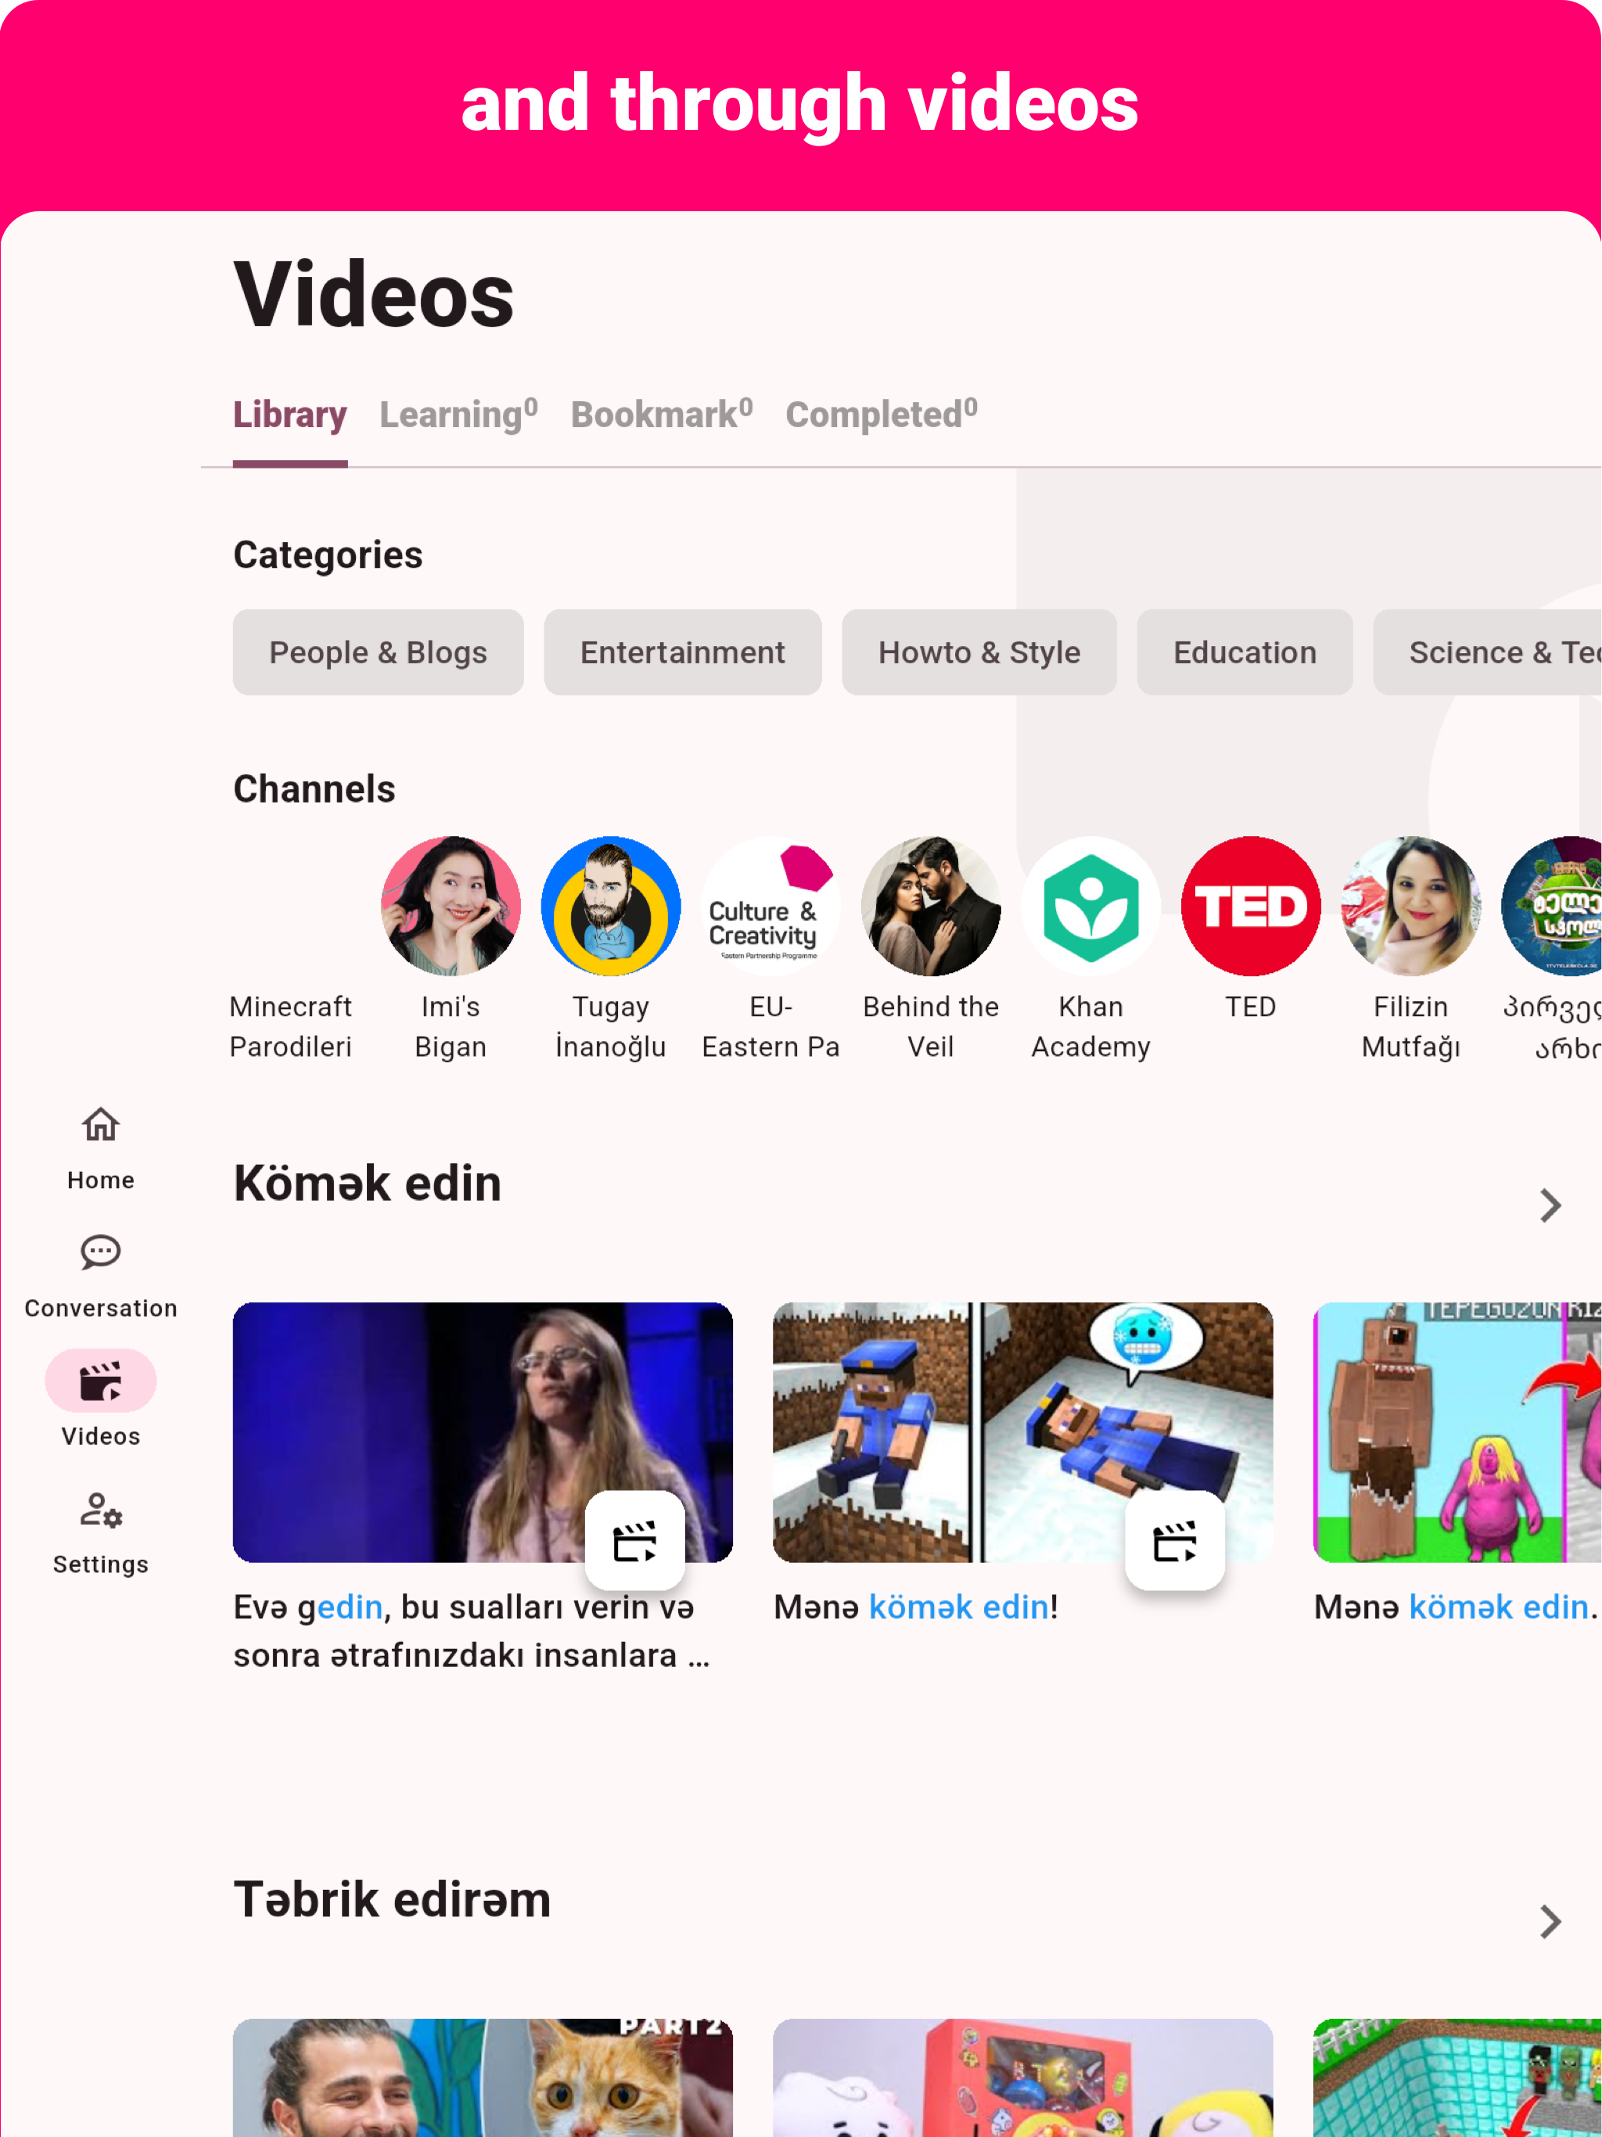Click the 'TED' channel name label
This screenshot has width=1602, height=2137.
click(1250, 1007)
